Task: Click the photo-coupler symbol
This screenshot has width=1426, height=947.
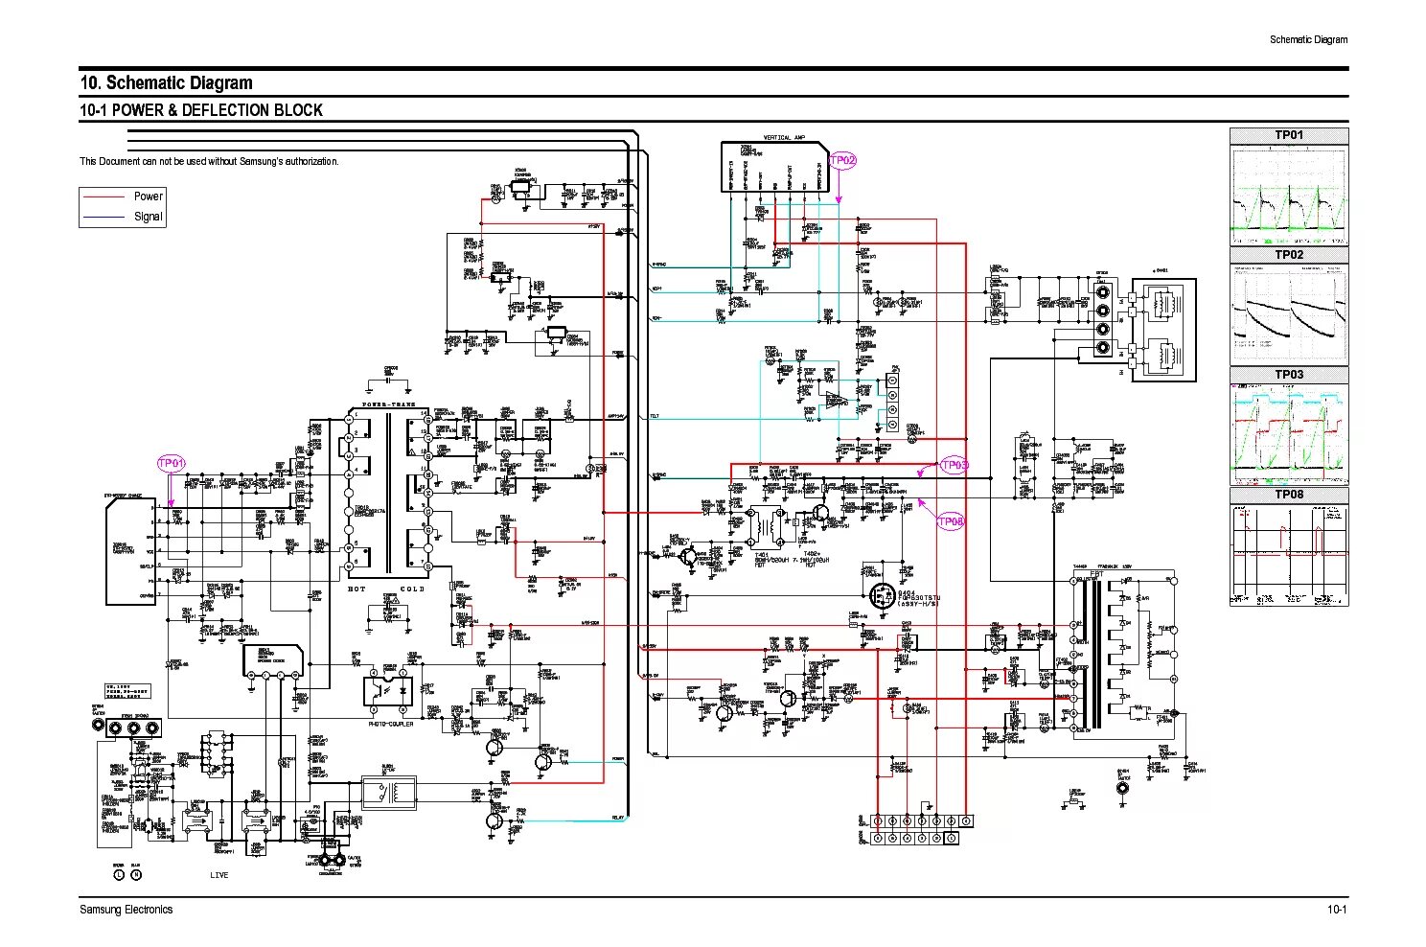Action: pyautogui.click(x=390, y=693)
